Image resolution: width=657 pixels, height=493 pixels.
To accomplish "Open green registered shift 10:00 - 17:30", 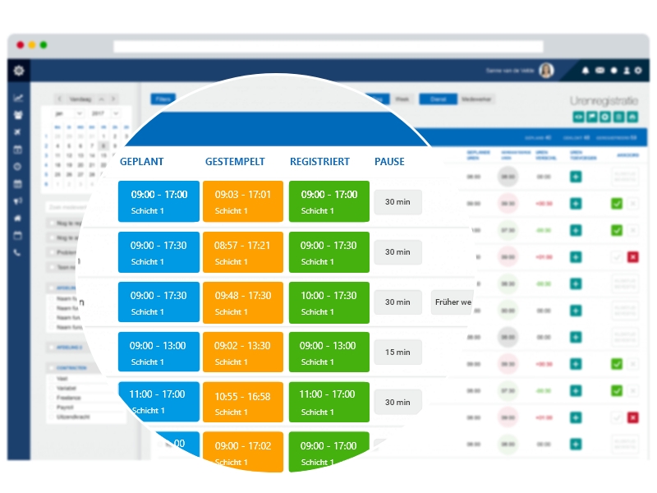I will [329, 302].
